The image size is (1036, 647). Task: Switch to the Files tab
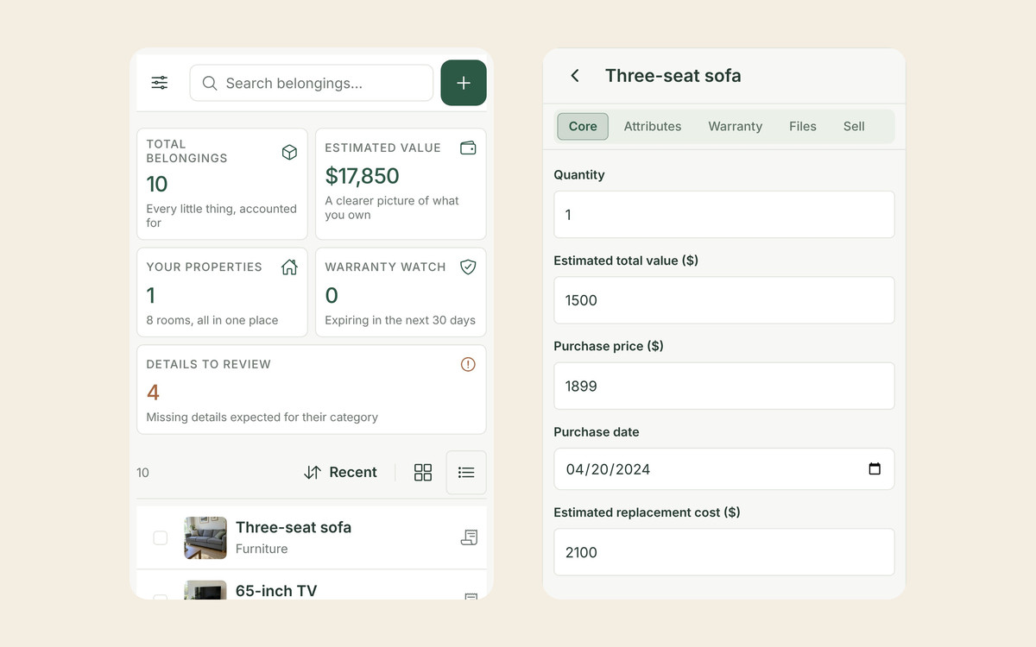pyautogui.click(x=803, y=126)
